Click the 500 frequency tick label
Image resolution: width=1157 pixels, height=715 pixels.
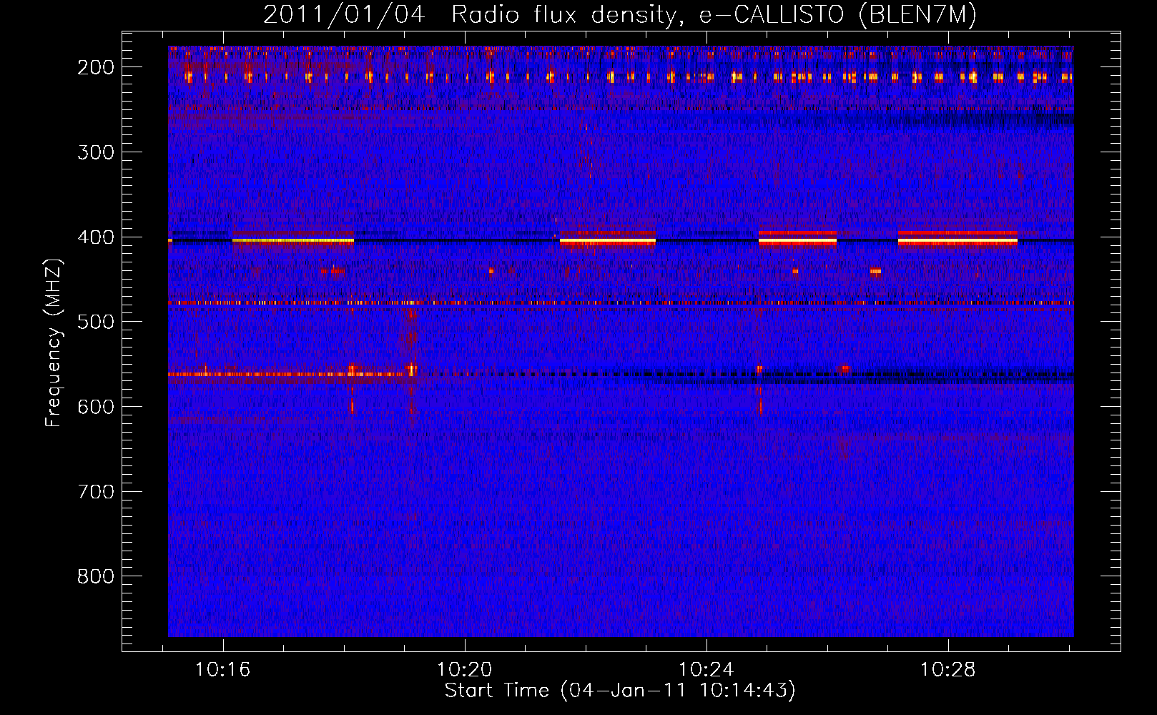96,322
